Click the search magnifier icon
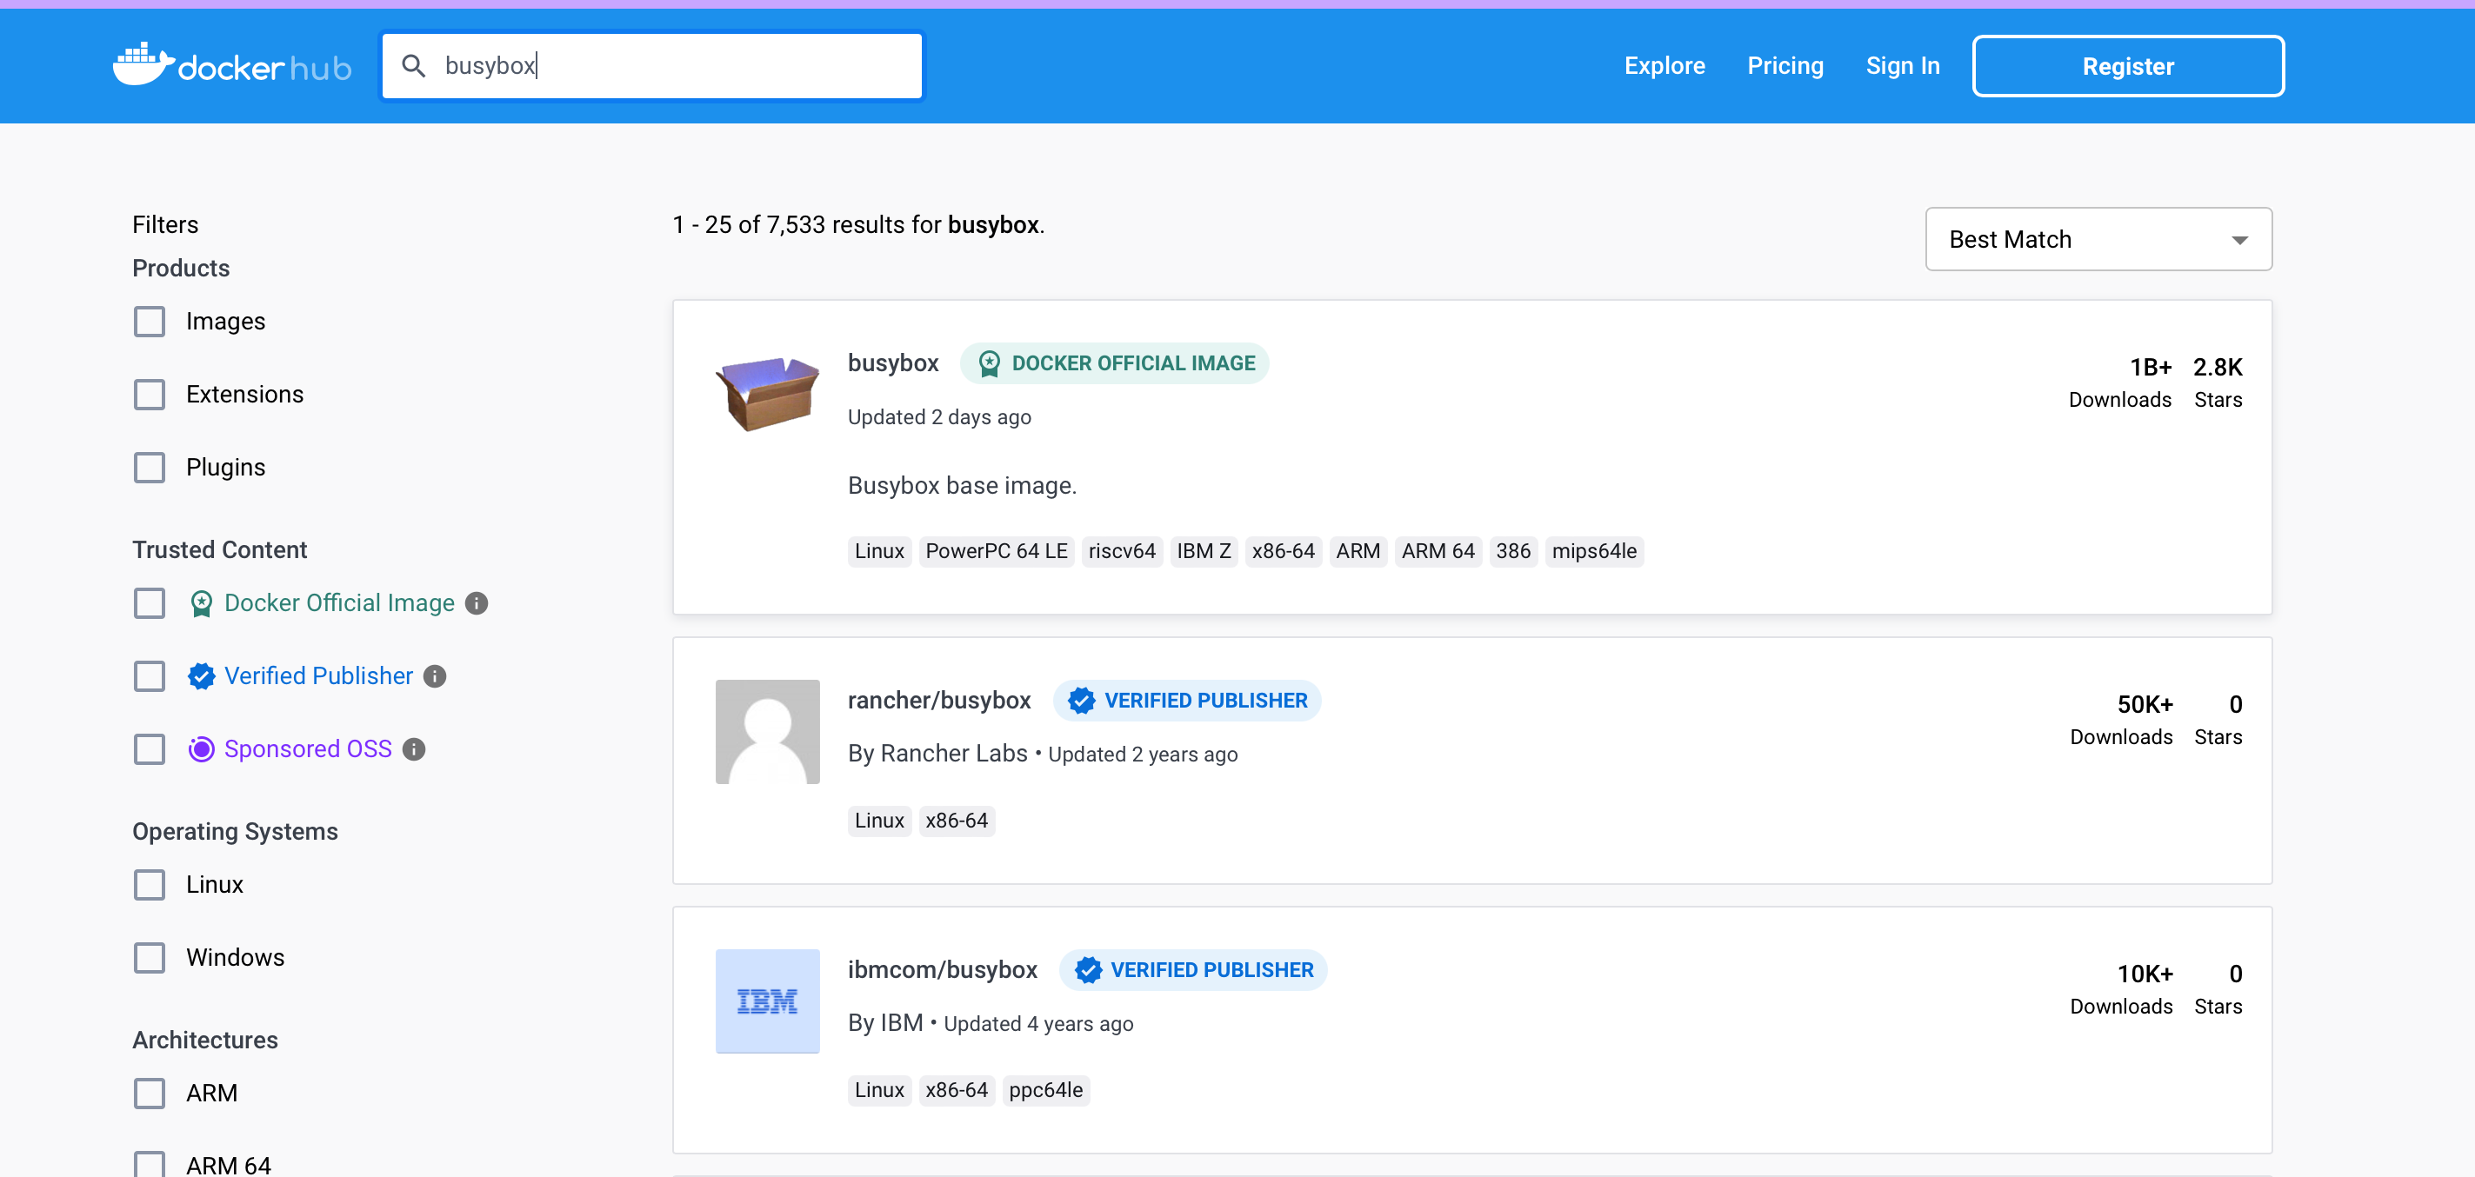This screenshot has width=2475, height=1177. (414, 64)
